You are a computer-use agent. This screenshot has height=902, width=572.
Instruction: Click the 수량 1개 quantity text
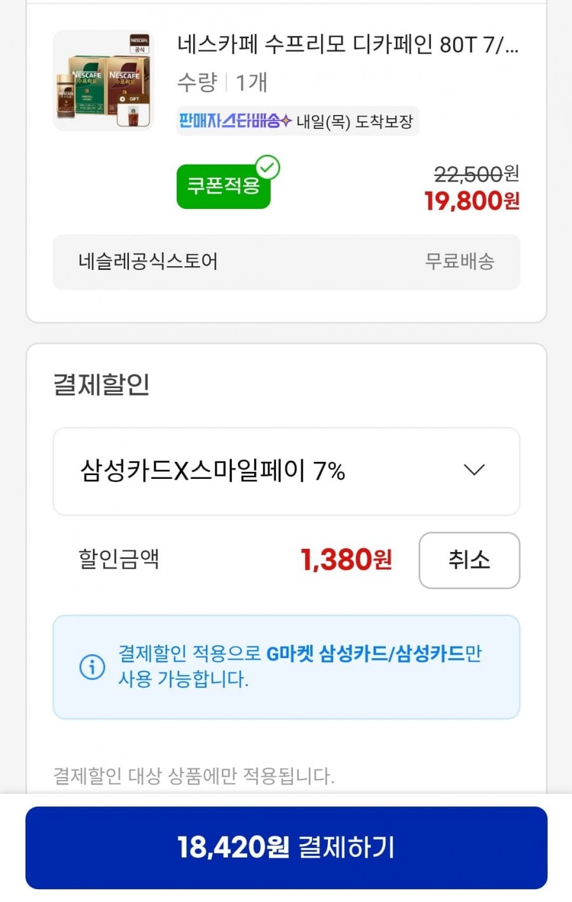point(222,82)
